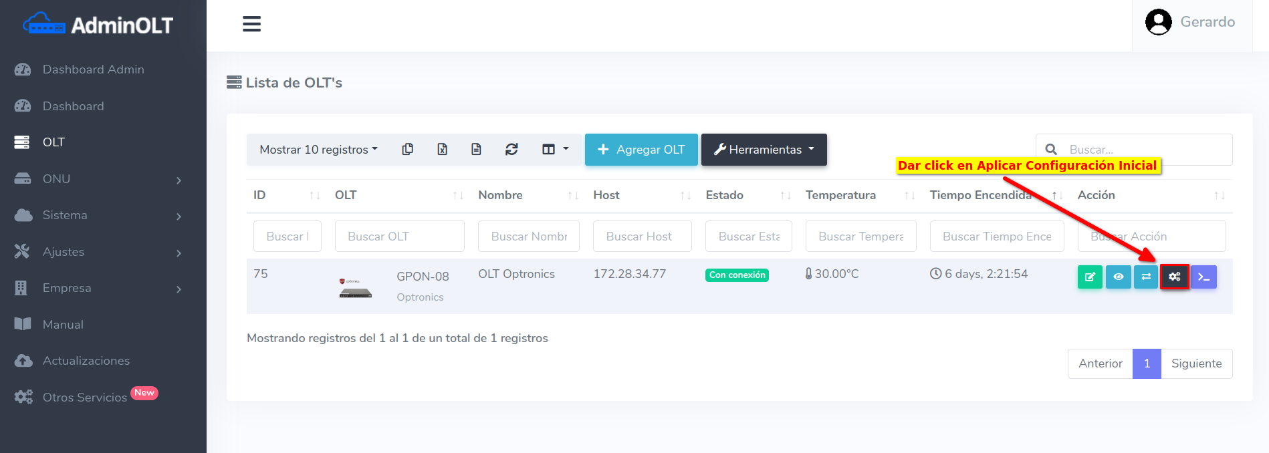Click Apply Initial Configuration gears icon
Screen dimensions: 1269x453
(1174, 277)
